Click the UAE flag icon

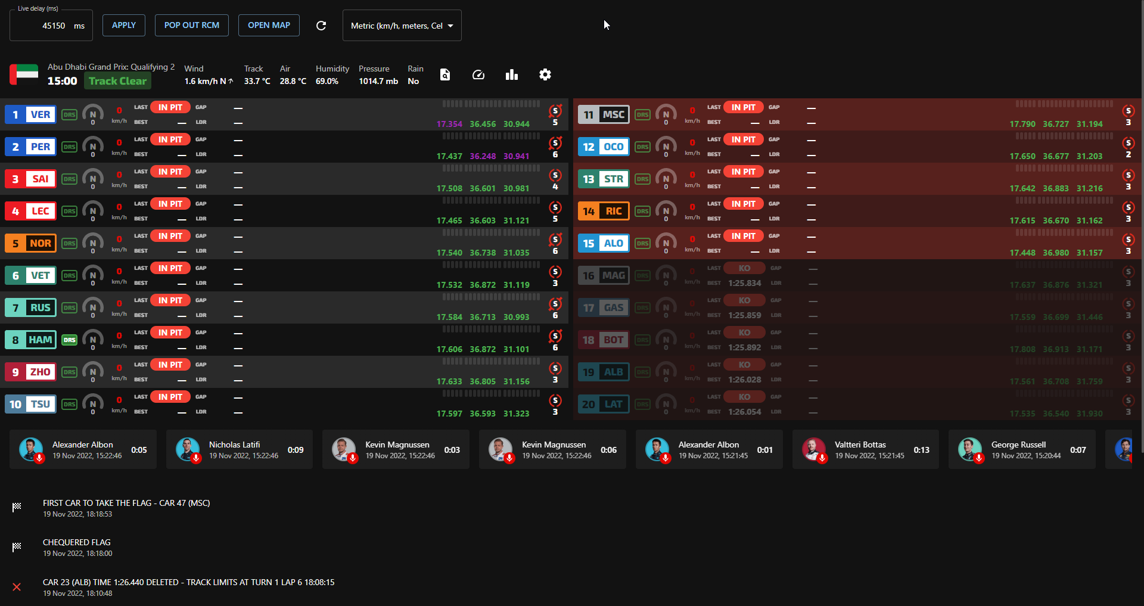pyautogui.click(x=24, y=74)
